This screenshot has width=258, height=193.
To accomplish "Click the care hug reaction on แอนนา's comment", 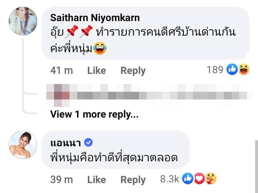I will (x=211, y=179).
